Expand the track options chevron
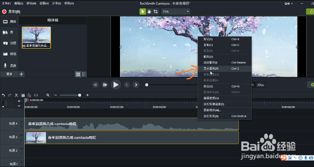Viewport: 314px width, 167px height. tap(19, 106)
